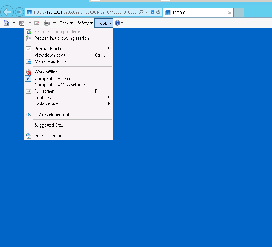The image size is (272, 247).
Task: Click the Manage add-ons icon
Action: pos(29,61)
